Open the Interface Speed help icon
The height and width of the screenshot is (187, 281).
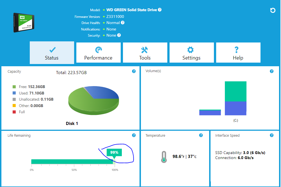pos(271,135)
